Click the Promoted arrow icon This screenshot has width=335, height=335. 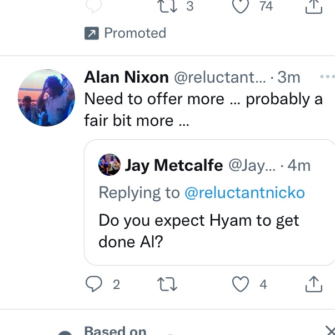pos(92,33)
